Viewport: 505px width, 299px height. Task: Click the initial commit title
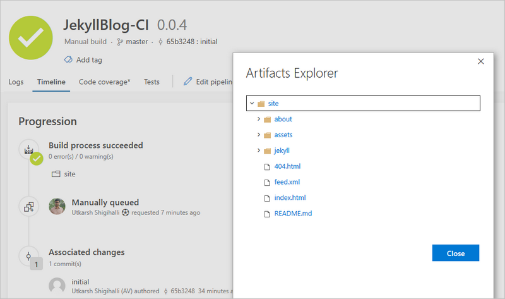[80, 282]
